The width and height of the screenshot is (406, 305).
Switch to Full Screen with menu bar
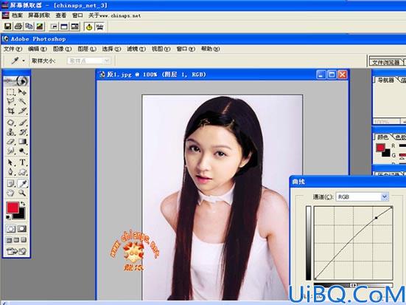pyautogui.click(x=16, y=240)
